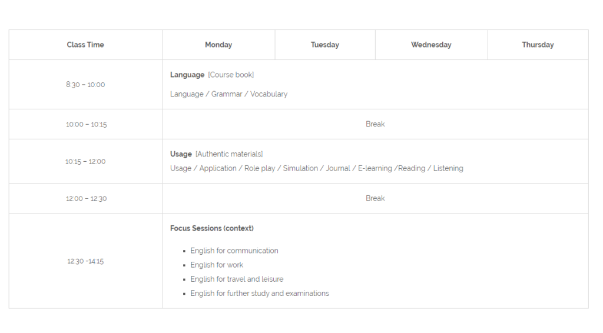Screen dimensions: 603x333
Task: Click English for further study and examinations
Action: tap(260, 294)
